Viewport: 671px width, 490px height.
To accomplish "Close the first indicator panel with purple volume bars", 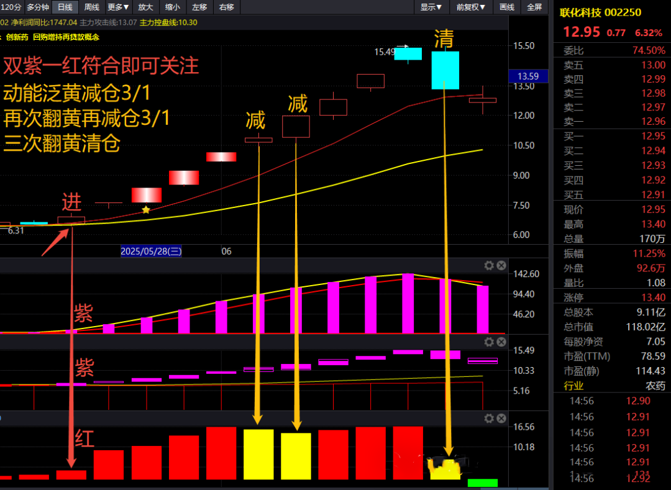I will pos(501,266).
